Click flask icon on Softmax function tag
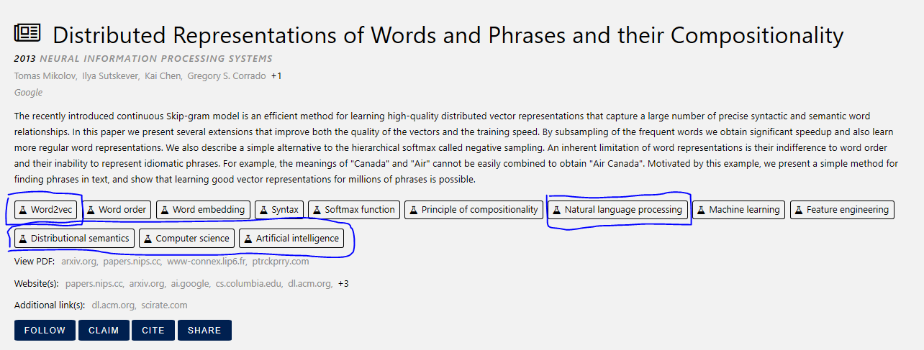The image size is (924, 350). coord(317,210)
